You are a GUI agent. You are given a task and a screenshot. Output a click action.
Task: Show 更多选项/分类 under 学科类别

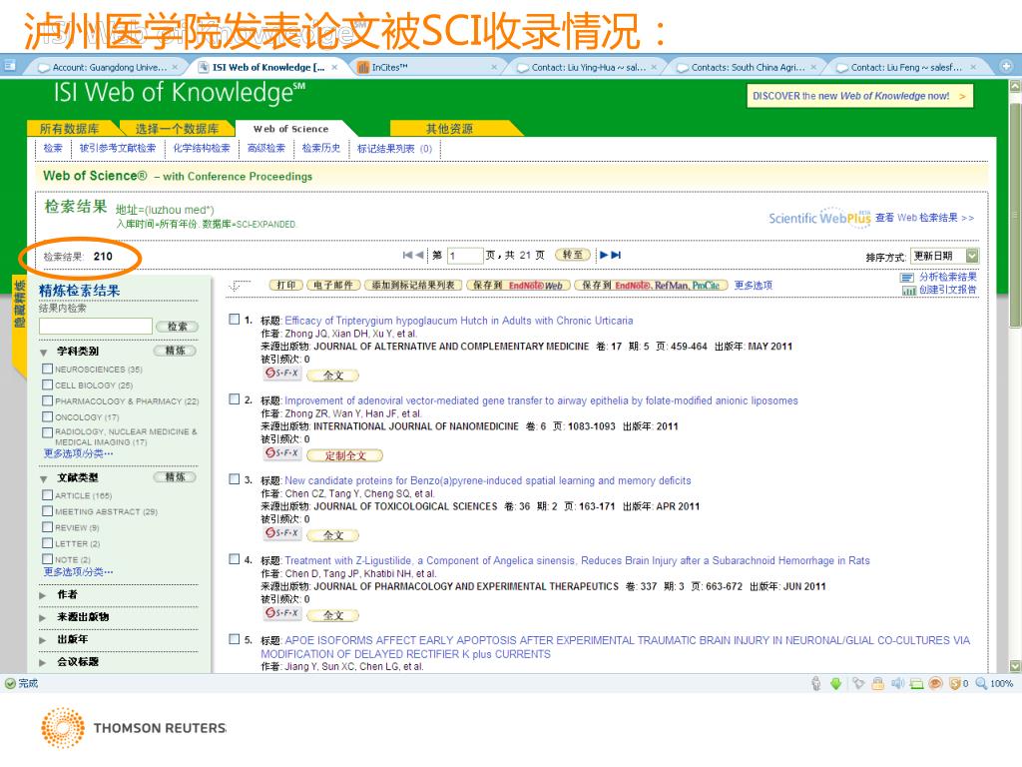click(x=78, y=454)
